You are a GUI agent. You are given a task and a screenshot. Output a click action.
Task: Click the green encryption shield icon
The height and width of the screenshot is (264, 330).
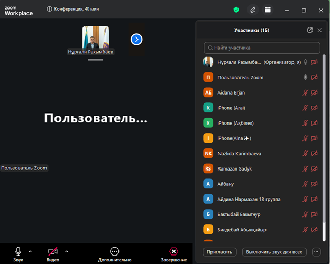point(236,10)
